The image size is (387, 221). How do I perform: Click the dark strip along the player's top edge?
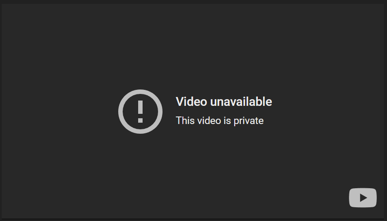193,2
